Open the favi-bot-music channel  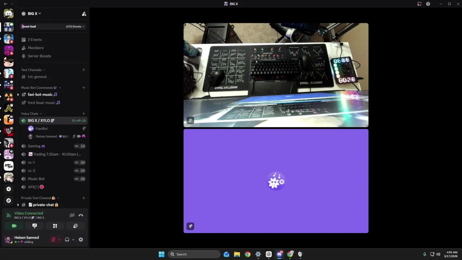click(53, 95)
